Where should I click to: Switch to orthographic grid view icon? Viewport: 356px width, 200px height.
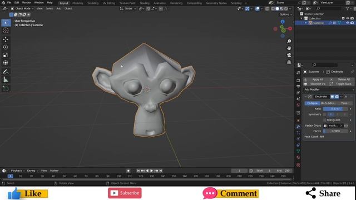pyautogui.click(x=289, y=62)
